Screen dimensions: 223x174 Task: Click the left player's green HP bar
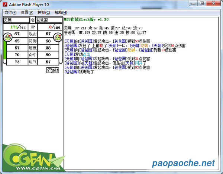pos(5,53)
